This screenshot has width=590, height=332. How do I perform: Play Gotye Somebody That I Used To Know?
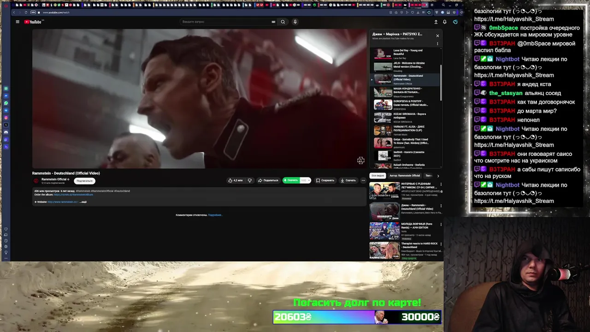click(x=406, y=143)
